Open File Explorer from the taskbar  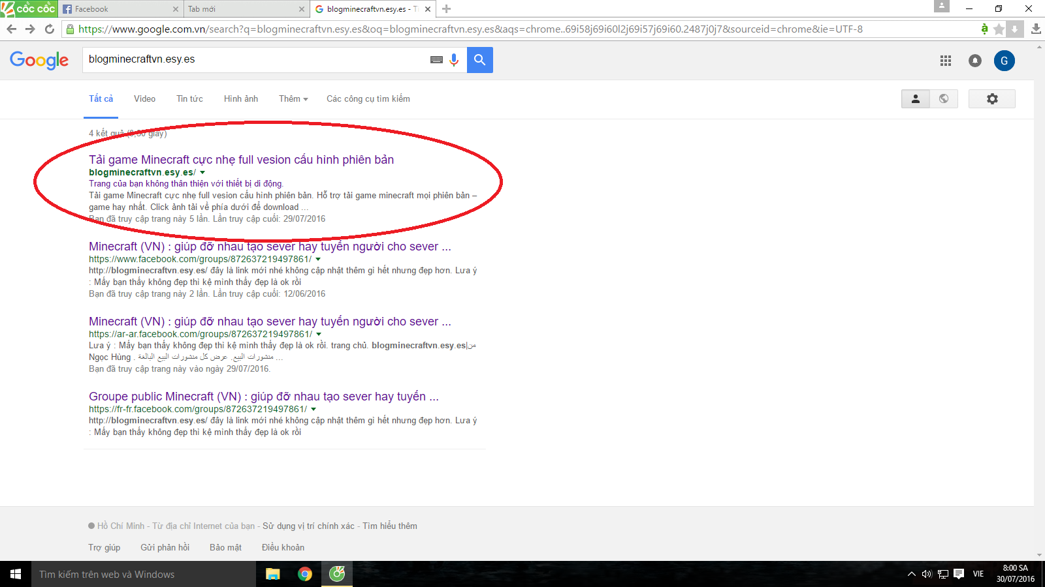273,574
